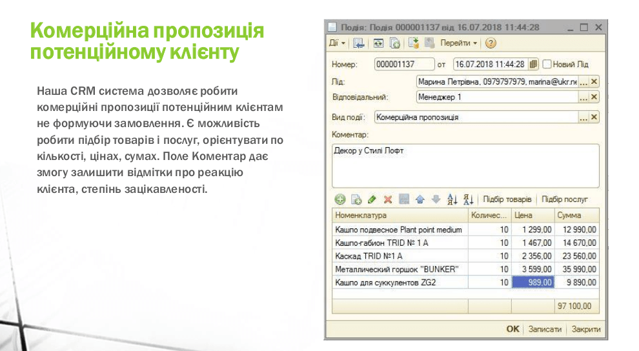Move row up with blue arrow
Image resolution: width=639 pixels, height=351 pixels.
[x=420, y=199]
